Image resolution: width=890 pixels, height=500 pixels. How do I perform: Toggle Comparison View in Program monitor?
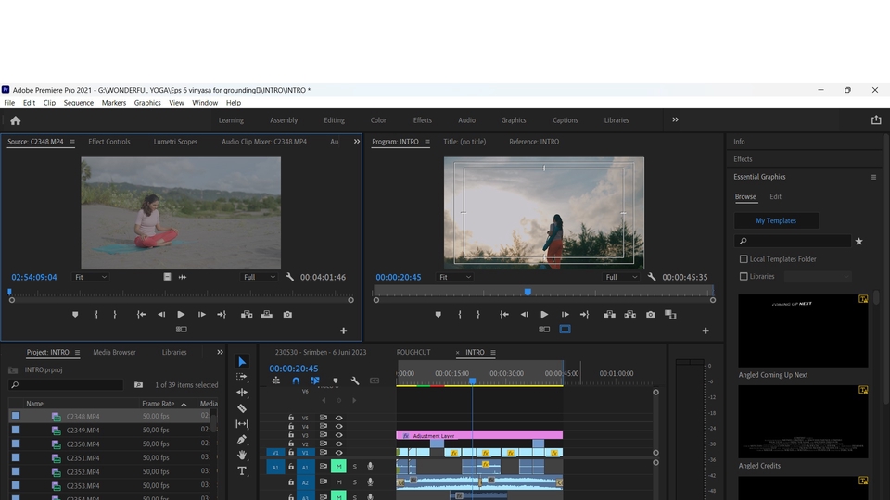670,314
